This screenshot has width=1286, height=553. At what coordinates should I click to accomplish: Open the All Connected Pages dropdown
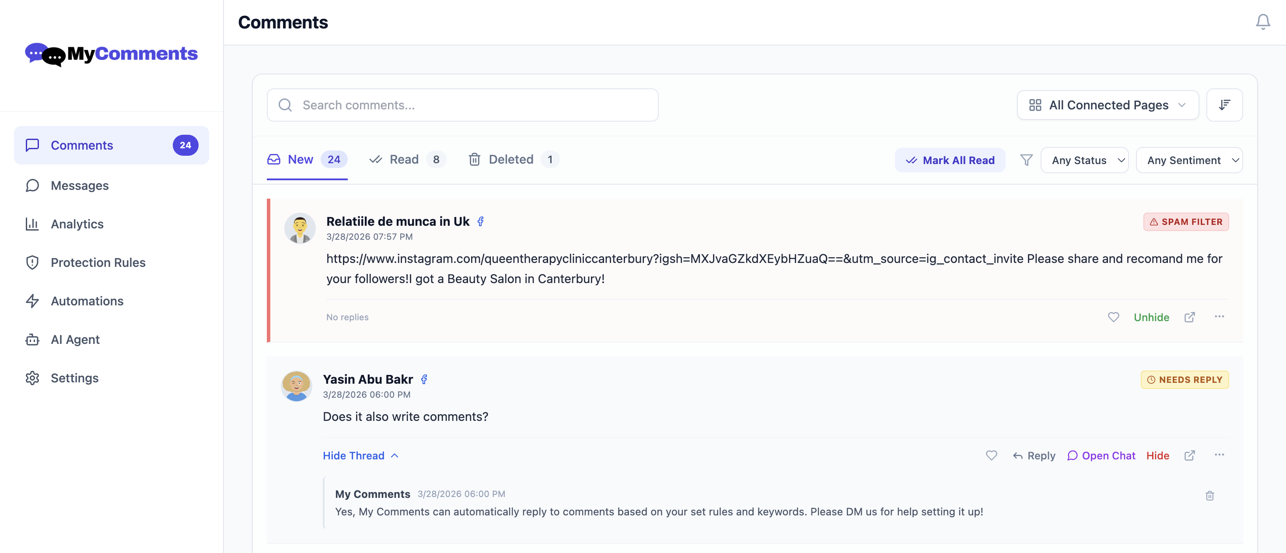[1107, 105]
